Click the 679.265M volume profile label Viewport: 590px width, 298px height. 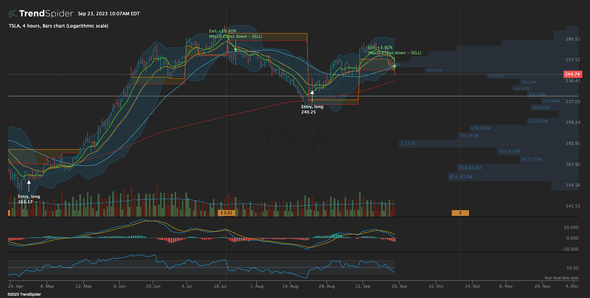[x=481, y=128]
